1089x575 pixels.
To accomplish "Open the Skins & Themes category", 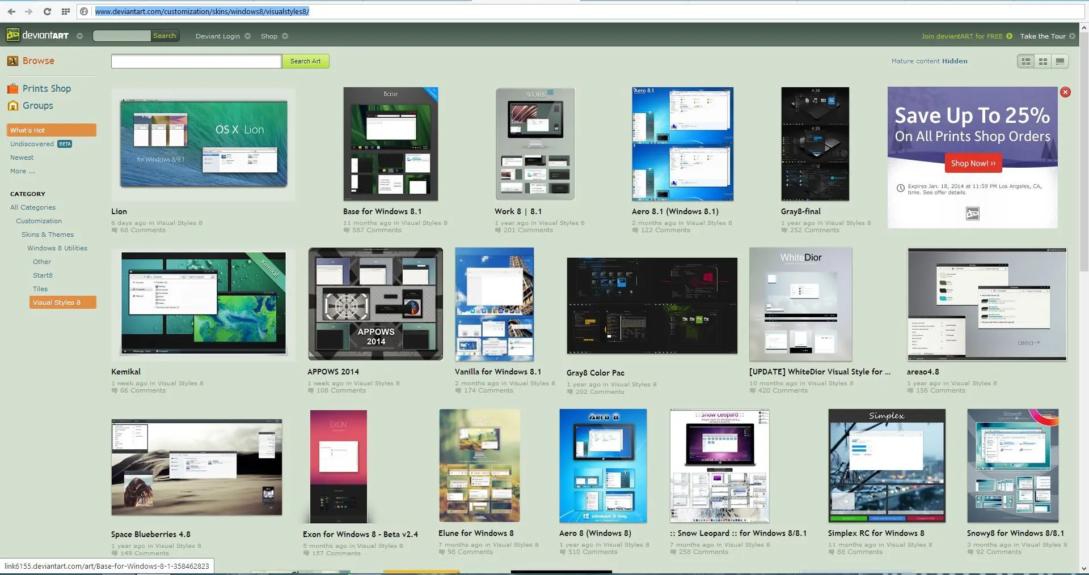I will (48, 235).
